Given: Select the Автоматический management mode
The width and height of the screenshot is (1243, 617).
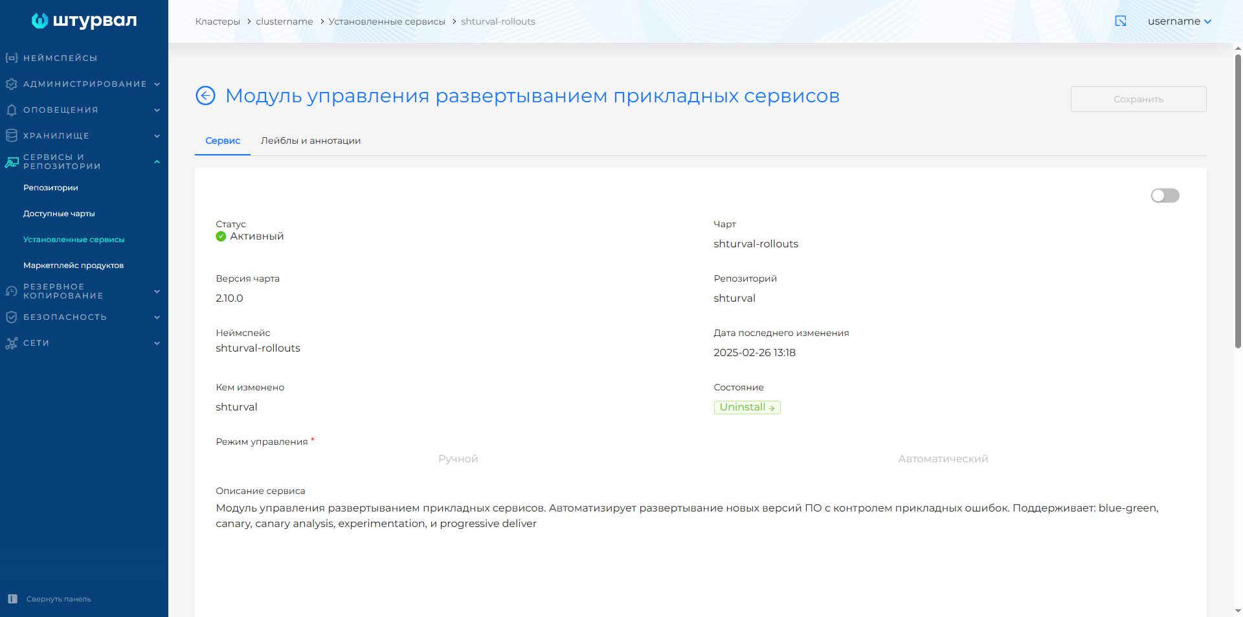Looking at the screenshot, I should pyautogui.click(x=943, y=459).
